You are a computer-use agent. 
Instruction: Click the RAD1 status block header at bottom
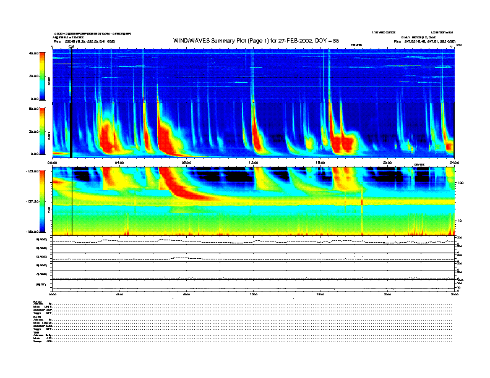click(x=38, y=317)
